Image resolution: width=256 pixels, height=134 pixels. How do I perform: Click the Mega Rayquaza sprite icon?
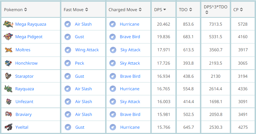(x=8, y=24)
